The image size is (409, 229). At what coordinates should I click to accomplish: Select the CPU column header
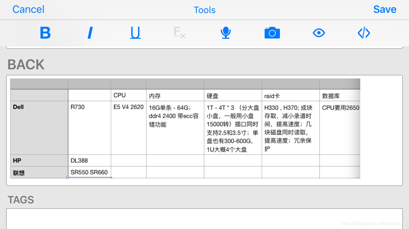[129, 95]
